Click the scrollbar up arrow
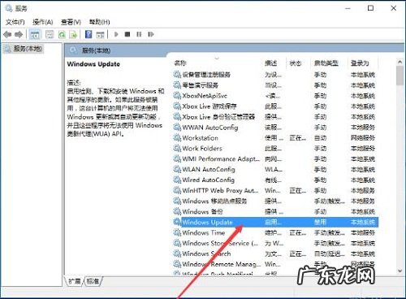Screen dimensions: 406x299 coord(400,62)
